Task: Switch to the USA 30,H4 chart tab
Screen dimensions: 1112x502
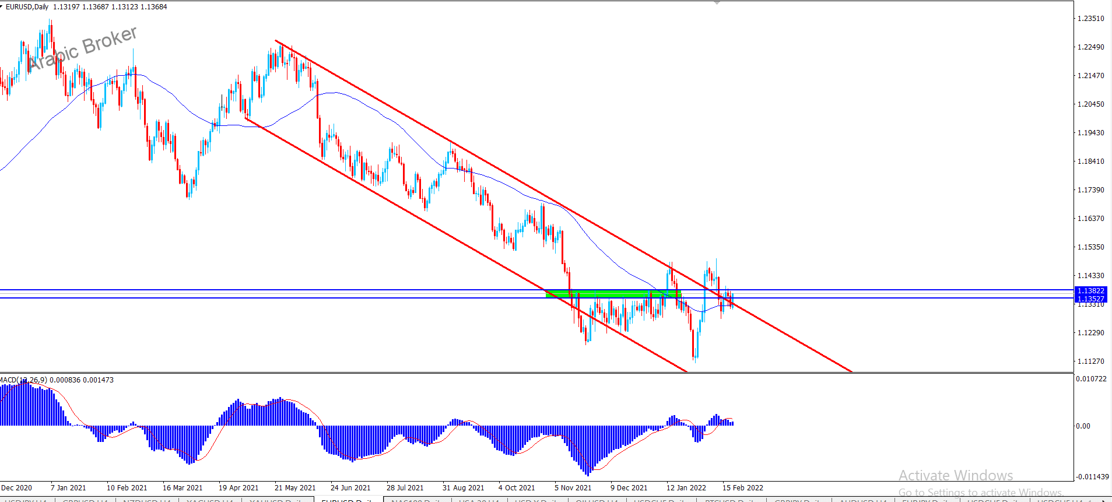Action: [480, 500]
